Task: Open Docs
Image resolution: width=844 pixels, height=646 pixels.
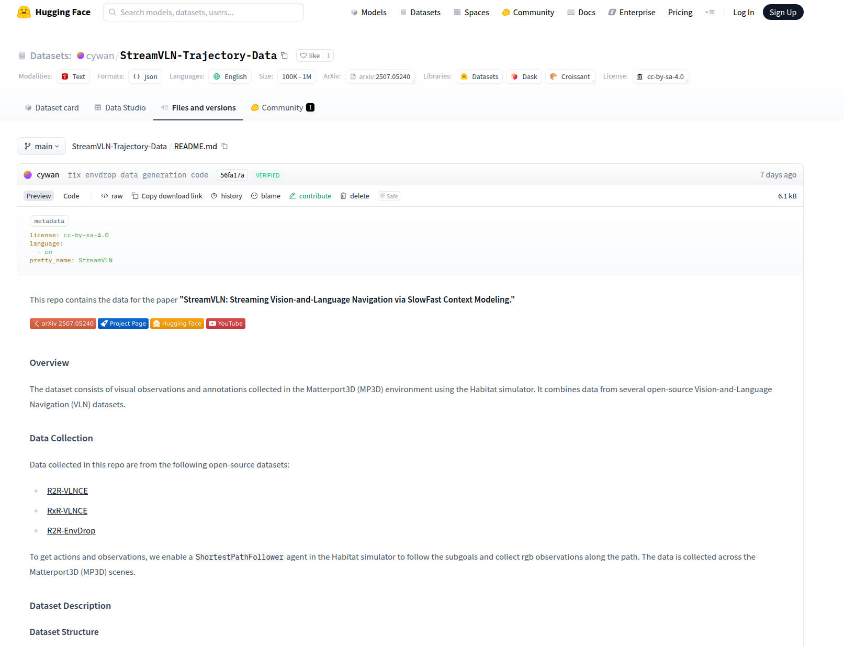Action: (x=581, y=12)
